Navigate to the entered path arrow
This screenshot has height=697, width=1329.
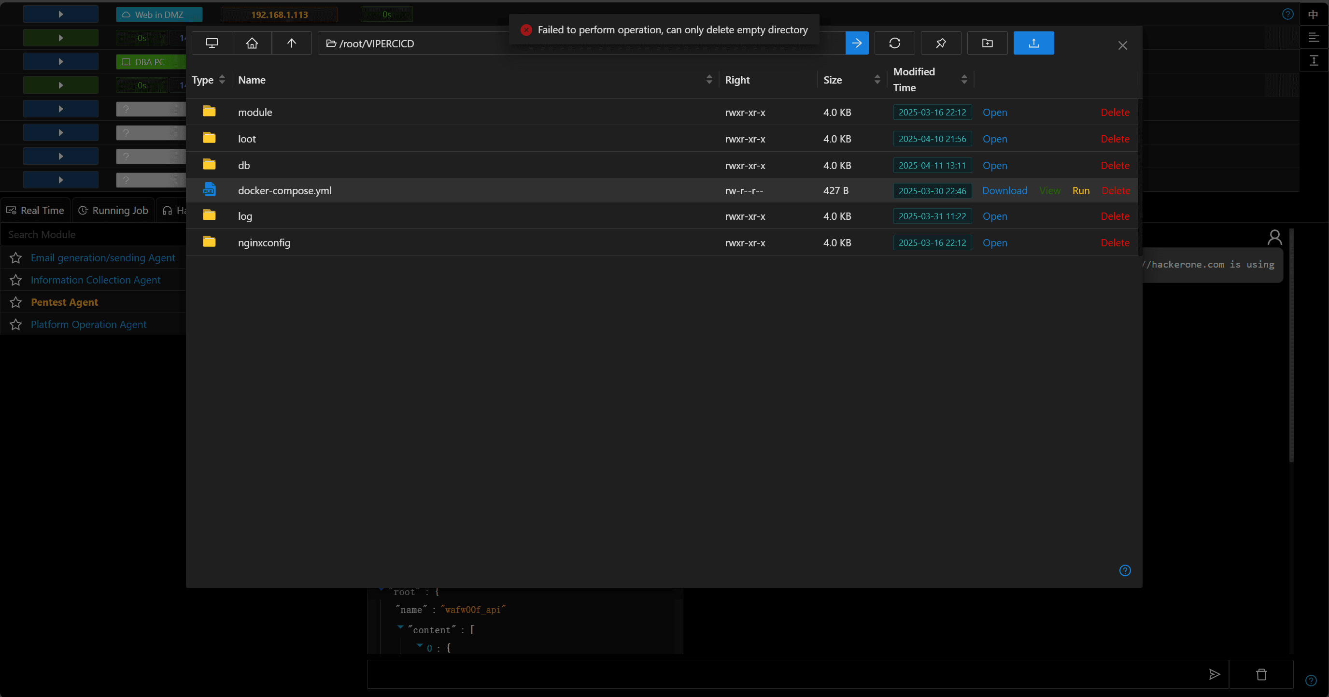[x=857, y=43]
